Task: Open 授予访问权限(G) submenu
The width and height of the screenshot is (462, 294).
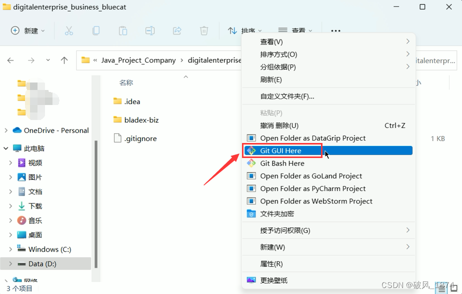Action: click(328, 230)
